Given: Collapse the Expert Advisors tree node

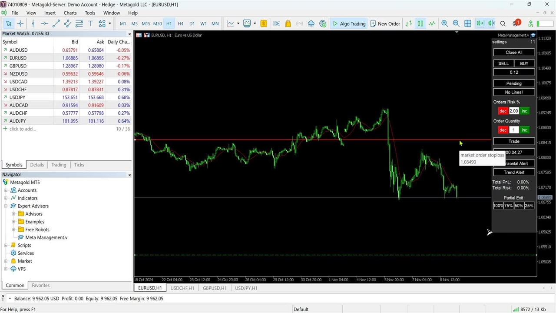Looking at the screenshot, I should click(6, 206).
